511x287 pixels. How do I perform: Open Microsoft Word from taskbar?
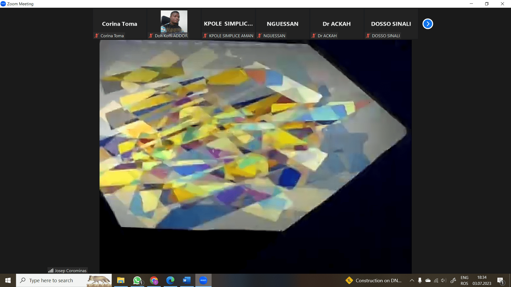pyautogui.click(x=187, y=280)
